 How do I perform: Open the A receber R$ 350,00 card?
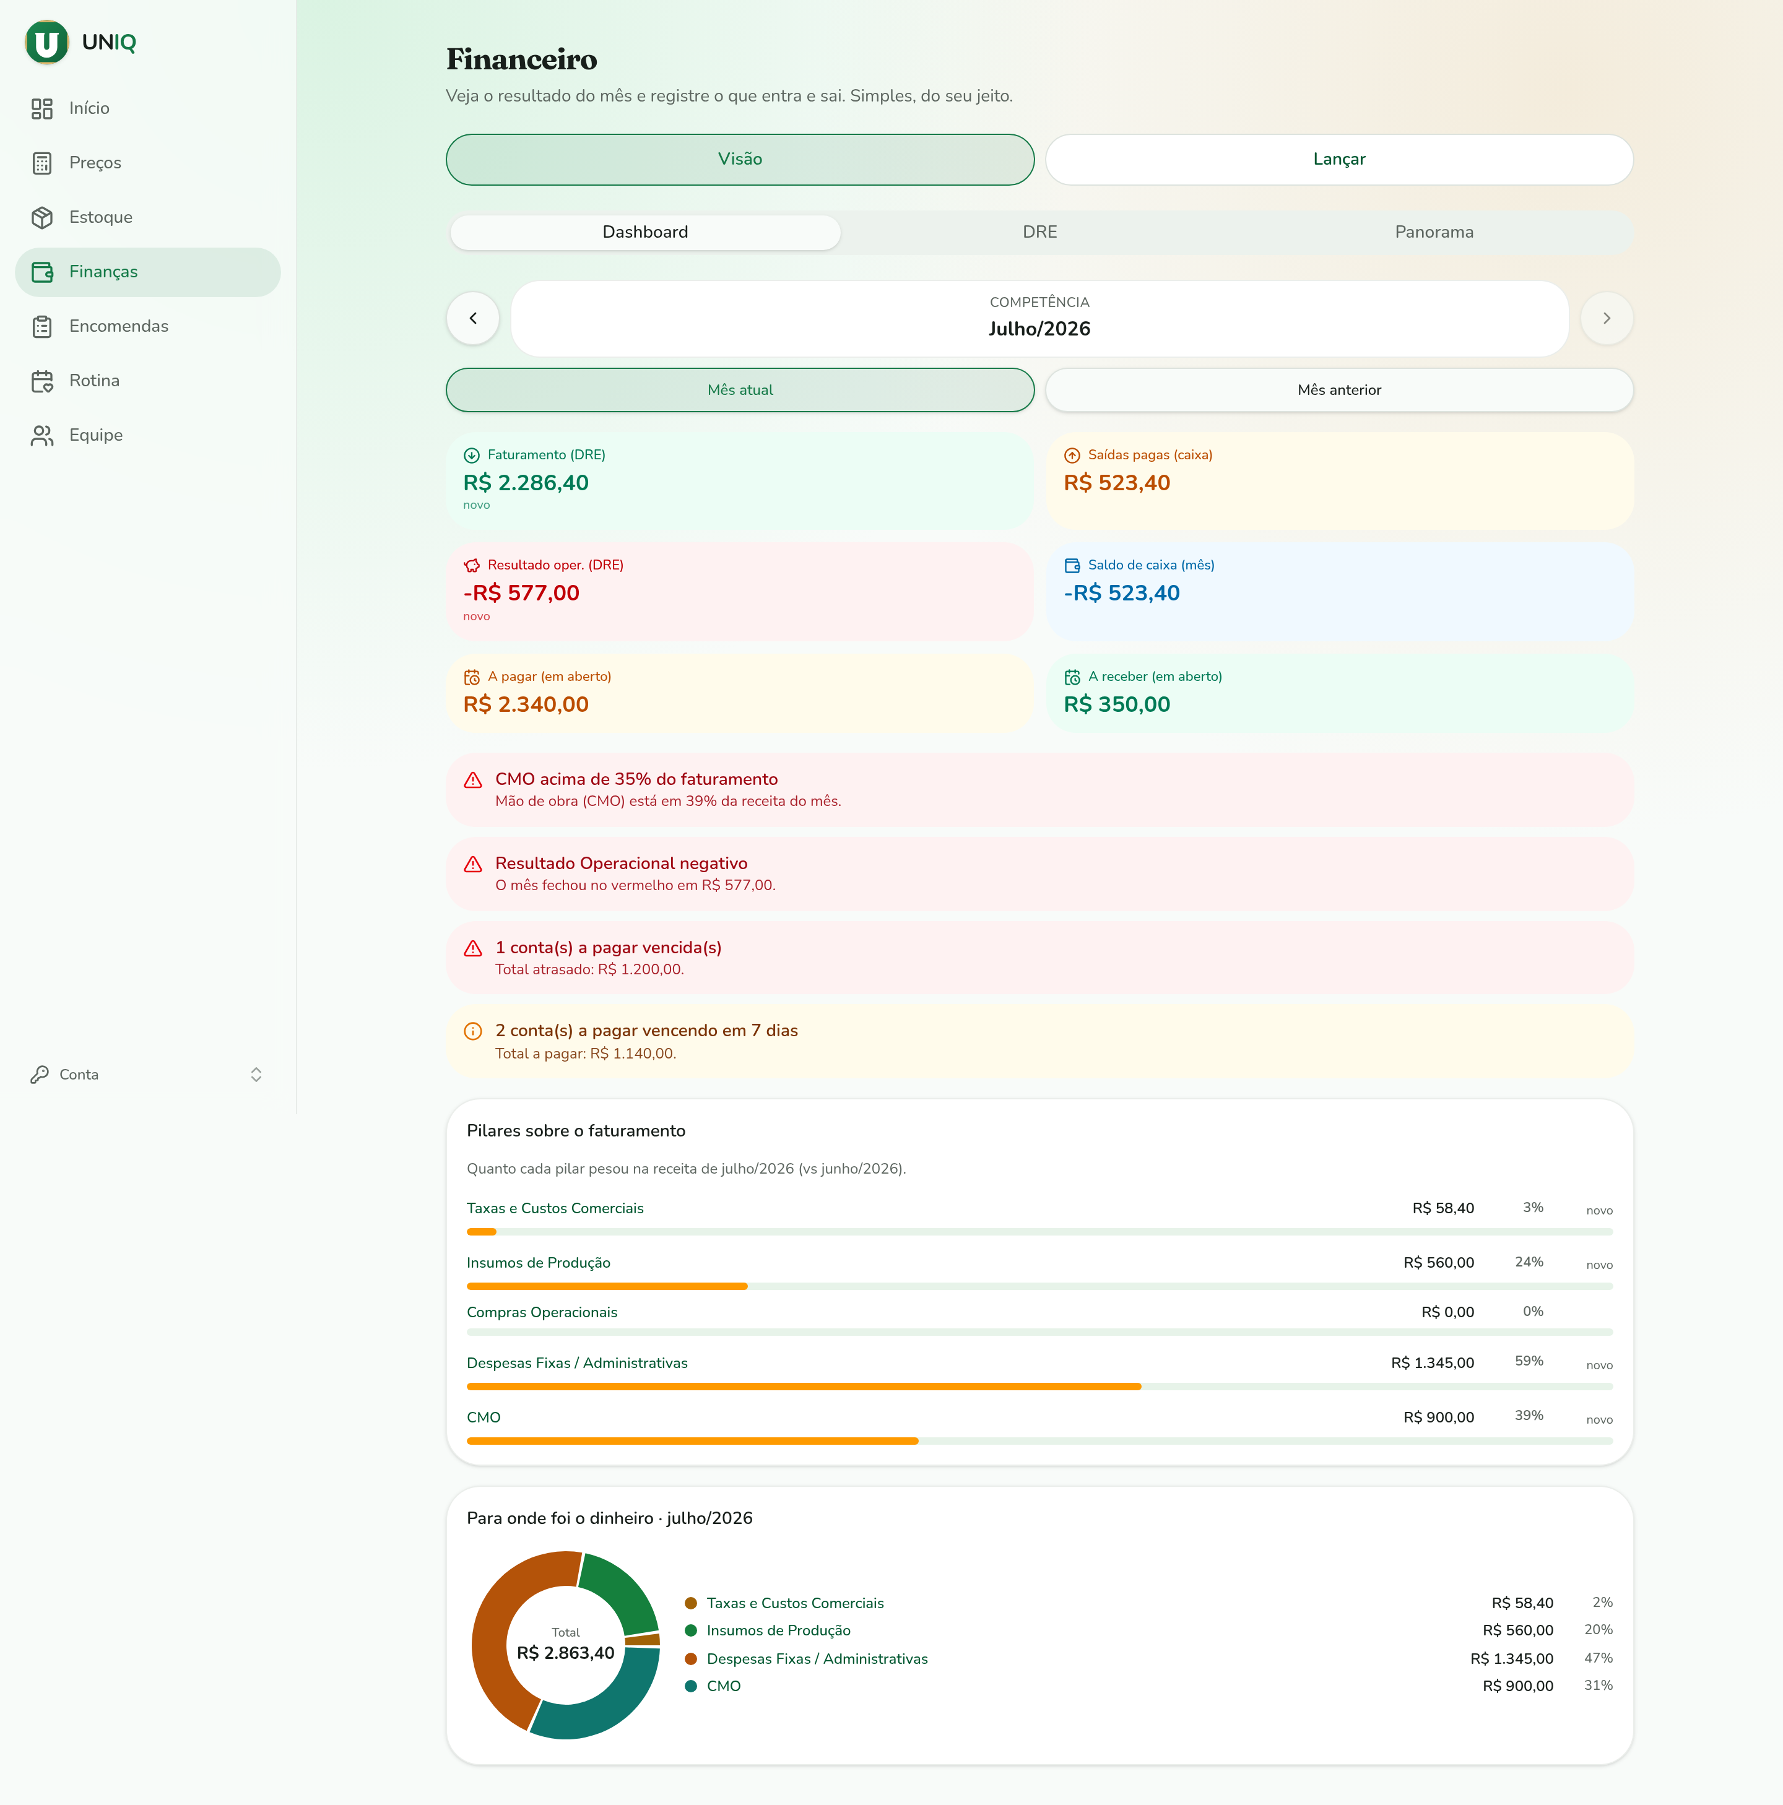[x=1339, y=692]
